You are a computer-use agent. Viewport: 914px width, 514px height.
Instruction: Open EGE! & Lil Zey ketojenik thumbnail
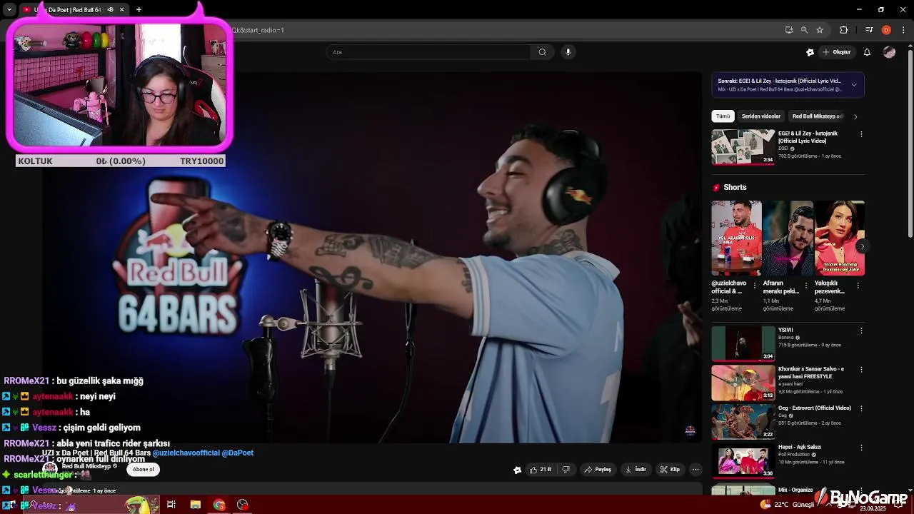743,147
